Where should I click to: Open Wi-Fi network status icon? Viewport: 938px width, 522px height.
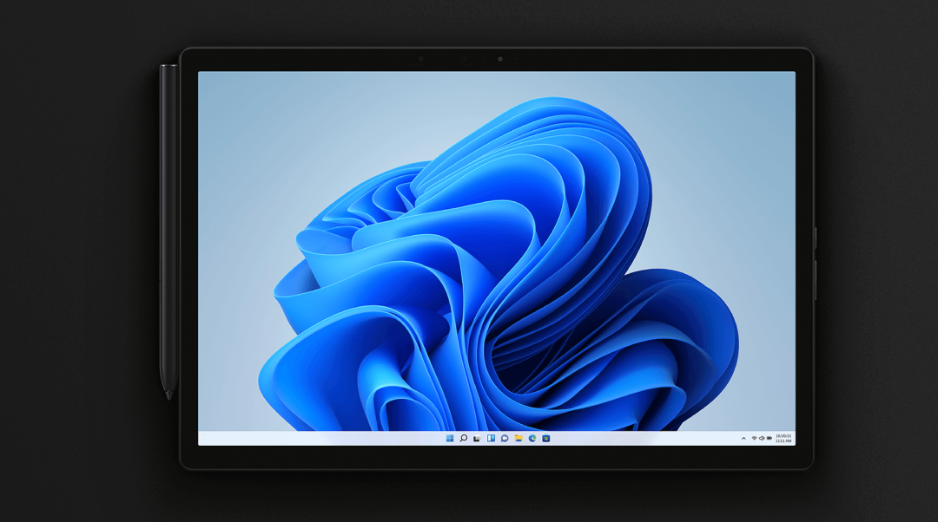point(754,439)
